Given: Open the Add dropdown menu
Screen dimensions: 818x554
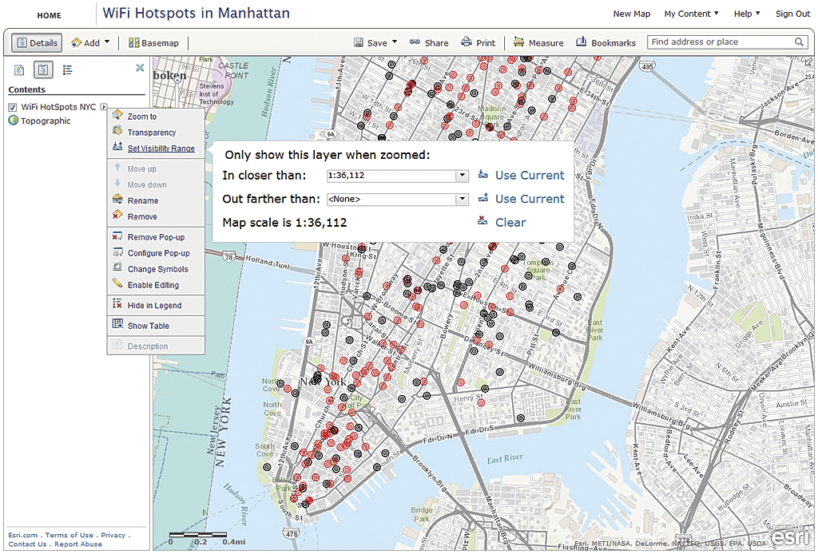Looking at the screenshot, I should point(90,43).
